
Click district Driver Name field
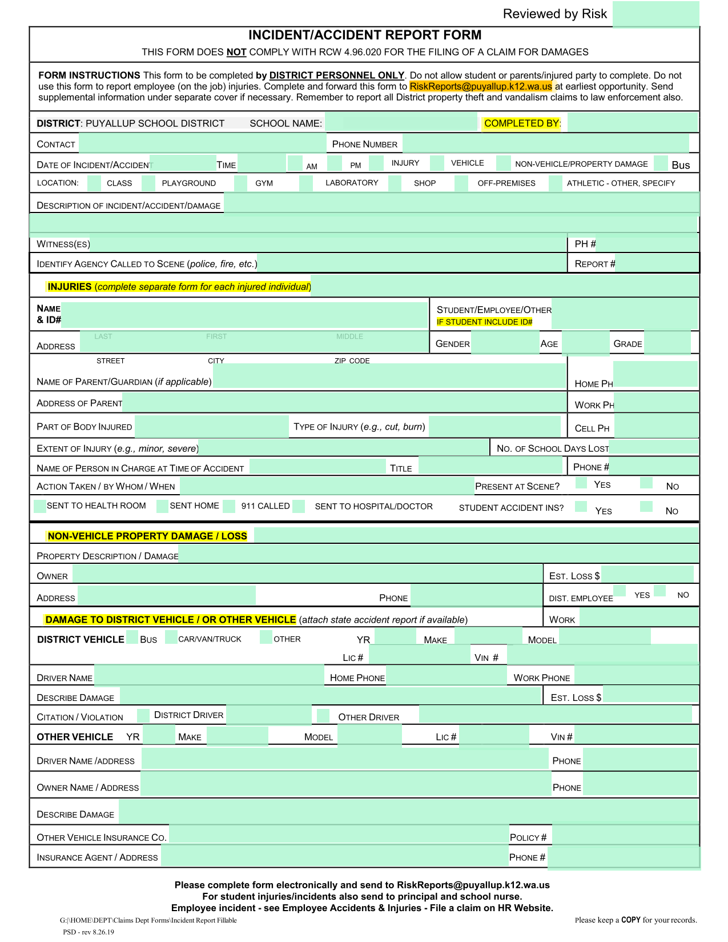(x=209, y=675)
